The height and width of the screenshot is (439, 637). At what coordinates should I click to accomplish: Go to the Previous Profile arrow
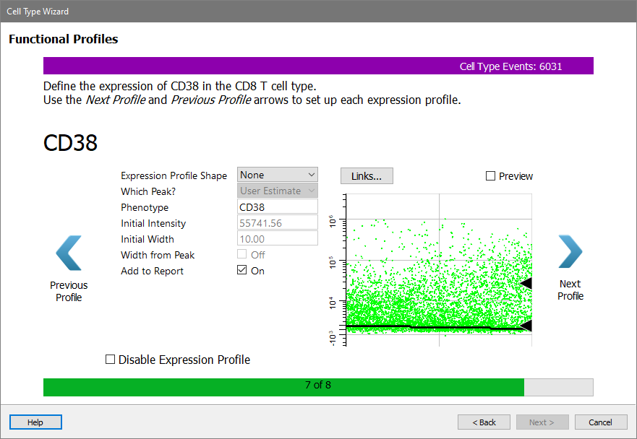click(69, 253)
